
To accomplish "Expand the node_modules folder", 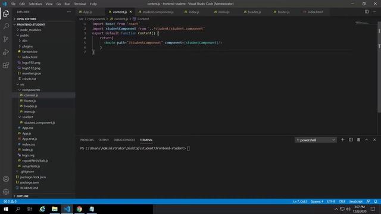I will pyautogui.click(x=30, y=30).
